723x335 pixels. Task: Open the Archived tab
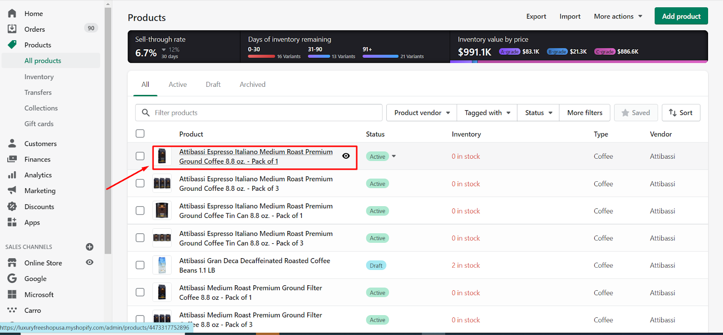pos(252,85)
